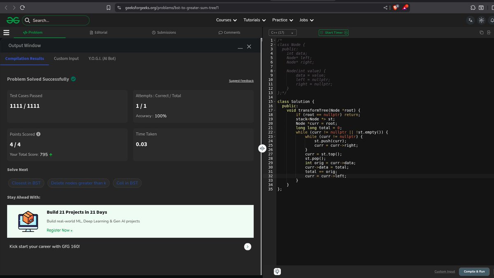
Task: Click the Time Taken 0.03 value
Action: pos(141,144)
